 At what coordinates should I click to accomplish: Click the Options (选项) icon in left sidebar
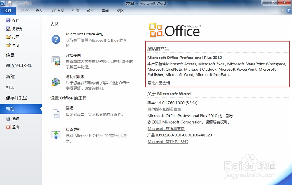(8, 119)
